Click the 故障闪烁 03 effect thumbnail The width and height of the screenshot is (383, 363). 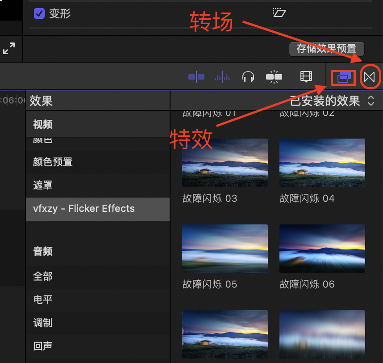pyautogui.click(x=225, y=163)
